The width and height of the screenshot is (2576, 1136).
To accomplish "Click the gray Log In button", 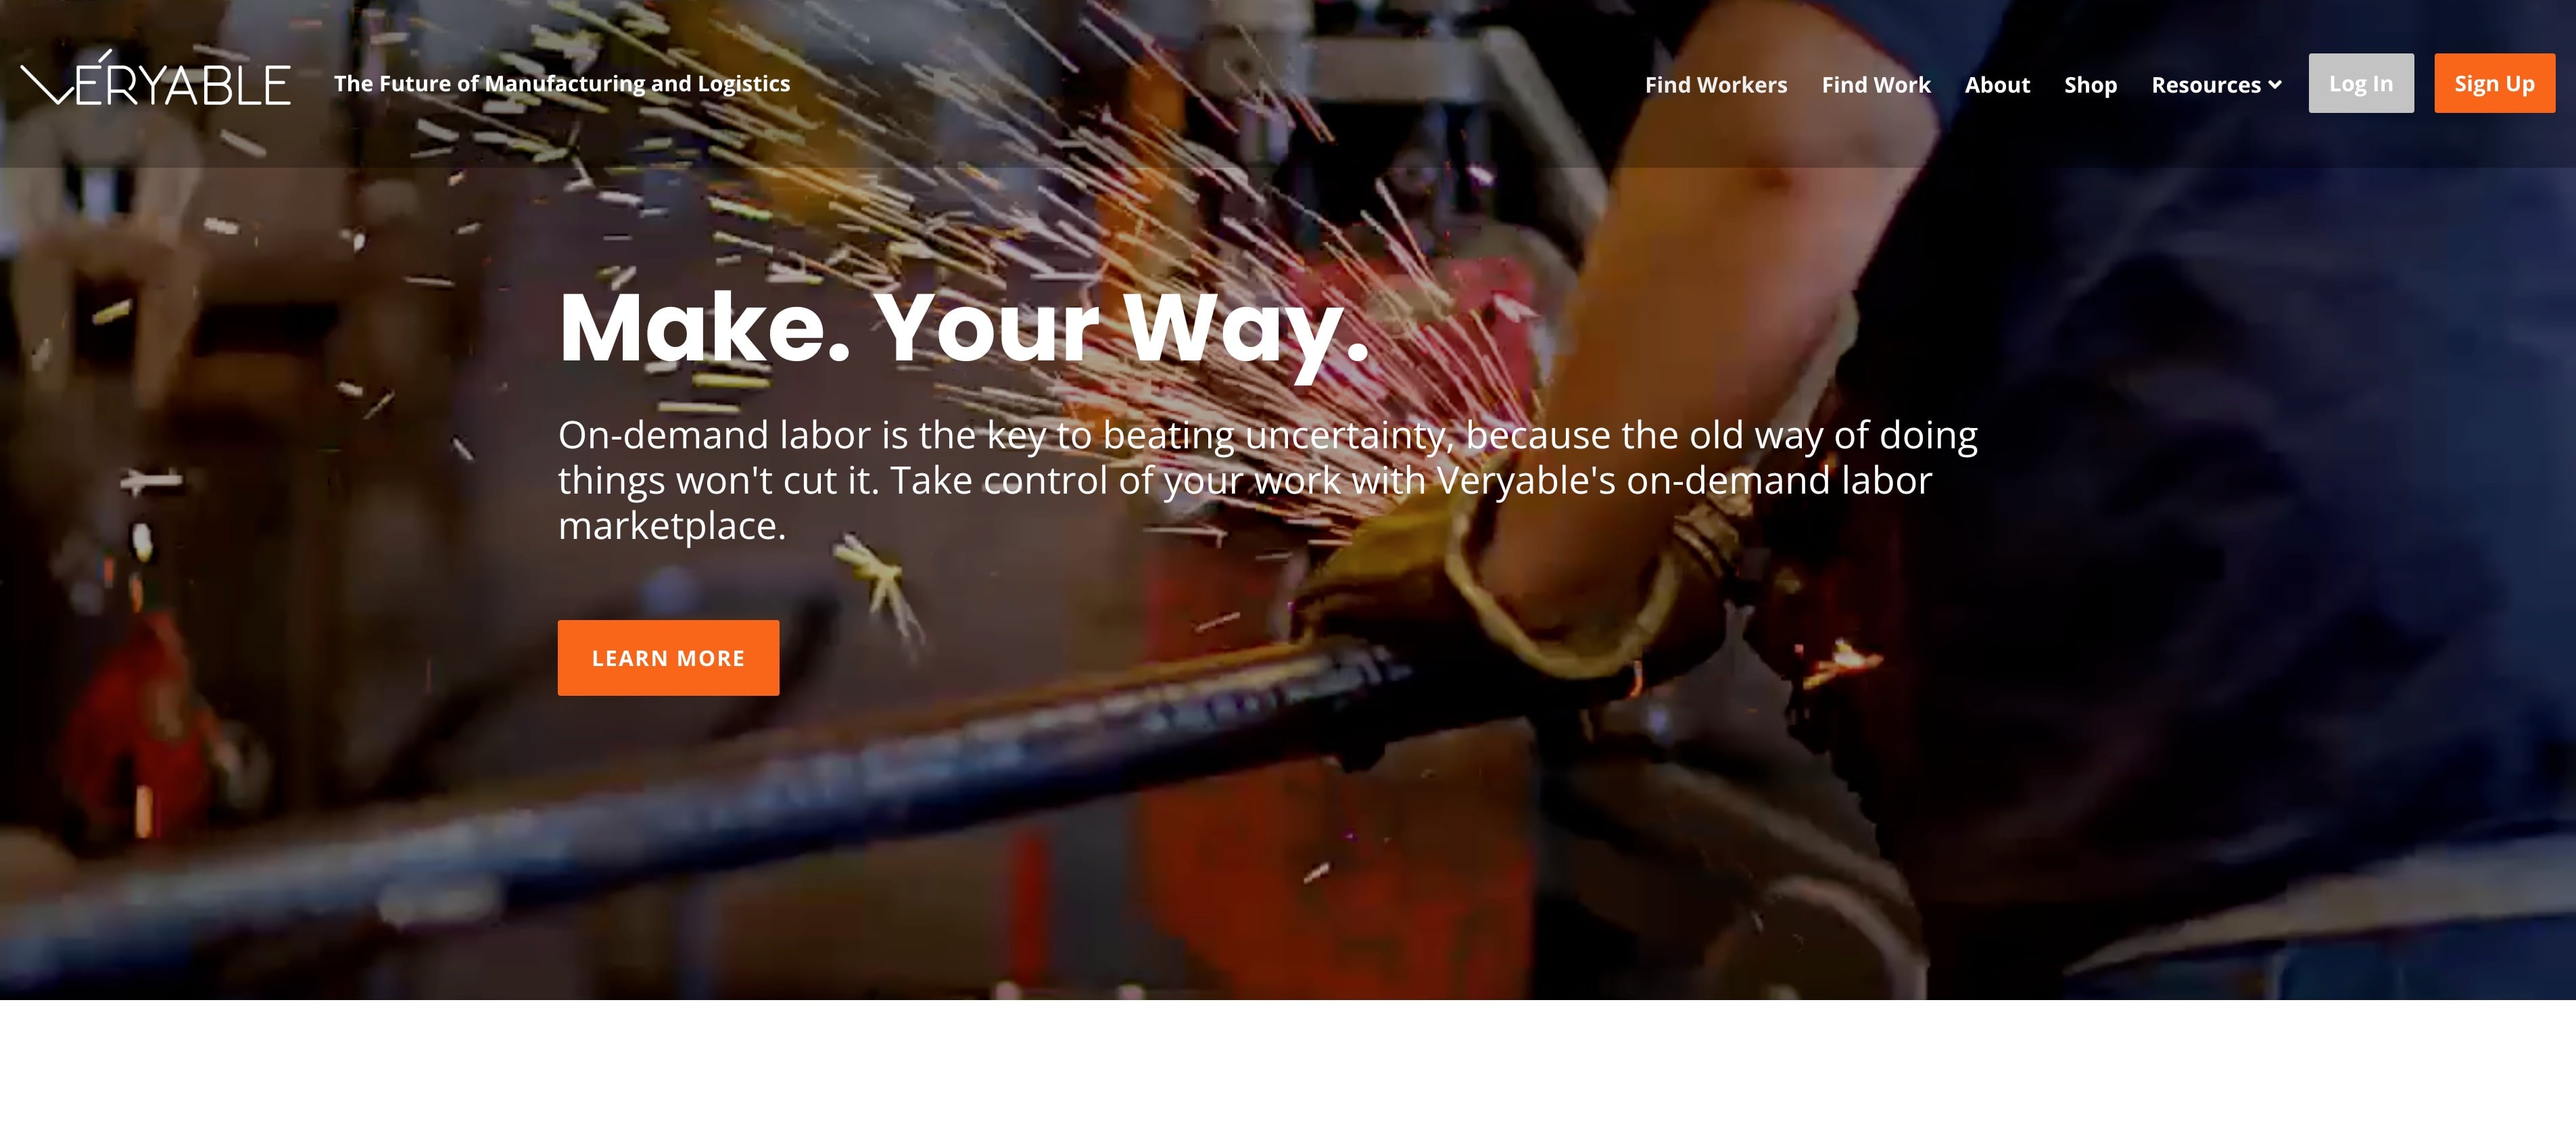I will tap(2361, 83).
